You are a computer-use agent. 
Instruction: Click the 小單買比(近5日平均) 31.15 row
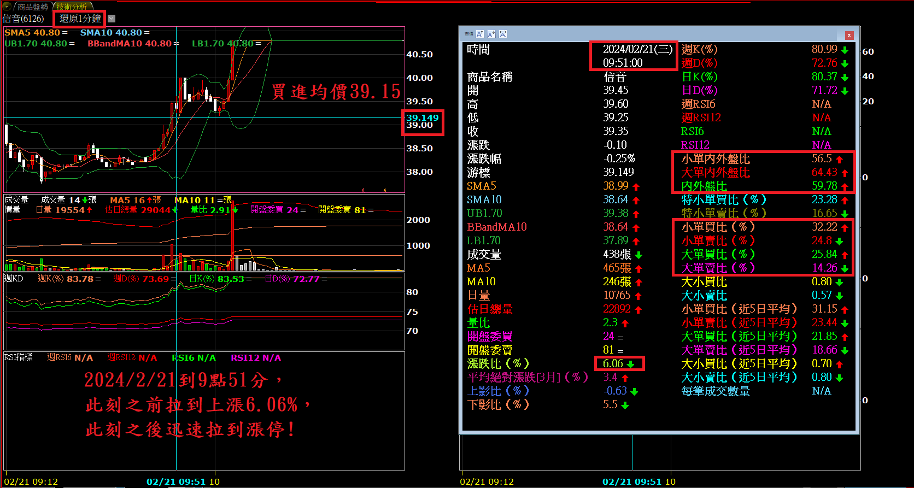point(765,309)
